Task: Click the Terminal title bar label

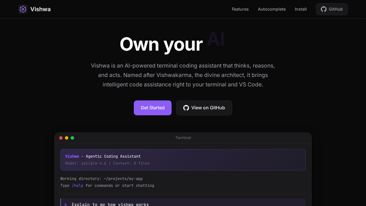Action: click(x=183, y=138)
